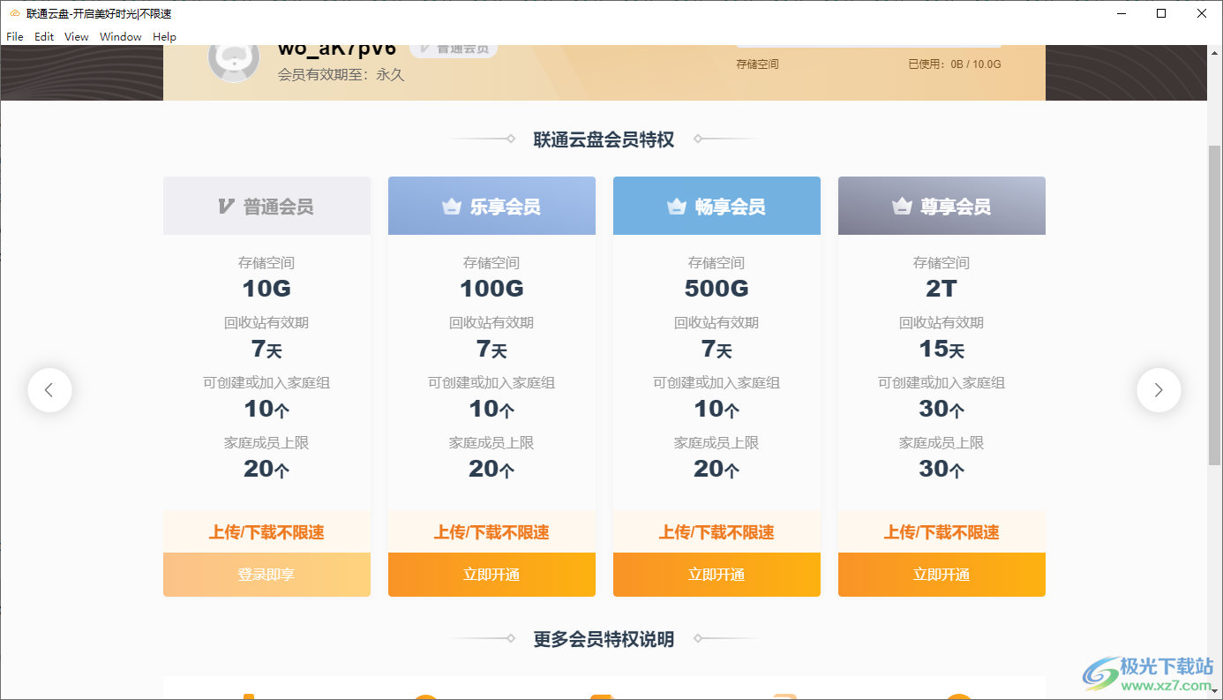
Task: Click 上传/下载不限速 in 畅享会员 card
Action: tap(717, 532)
